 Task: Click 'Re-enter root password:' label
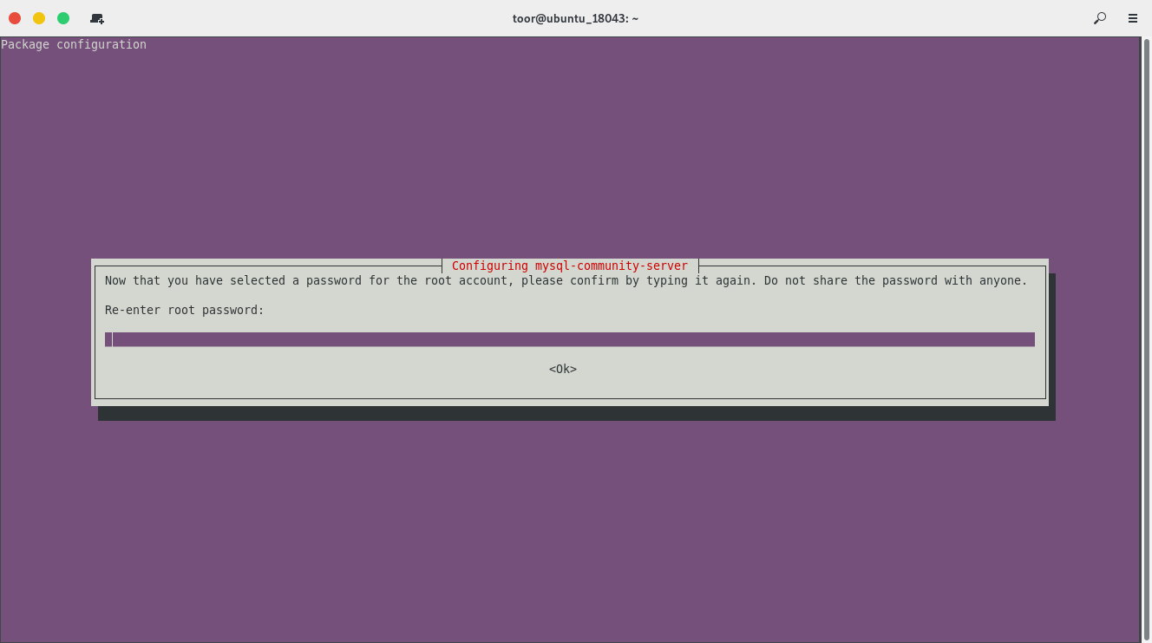185,310
